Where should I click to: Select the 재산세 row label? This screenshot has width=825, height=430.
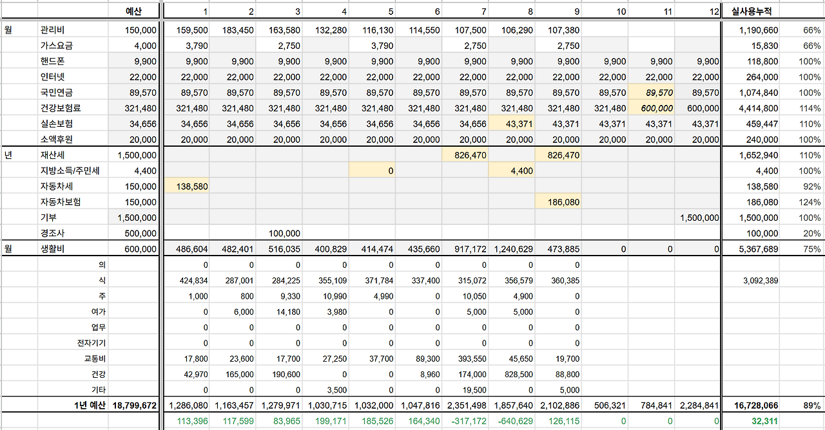(51, 155)
